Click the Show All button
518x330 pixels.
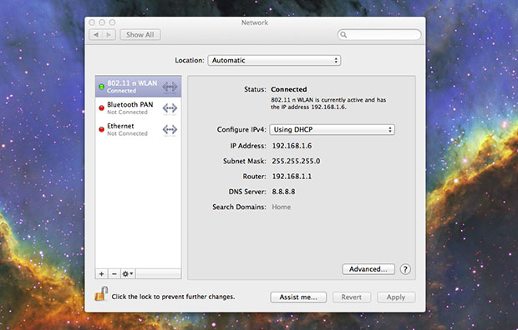(140, 35)
